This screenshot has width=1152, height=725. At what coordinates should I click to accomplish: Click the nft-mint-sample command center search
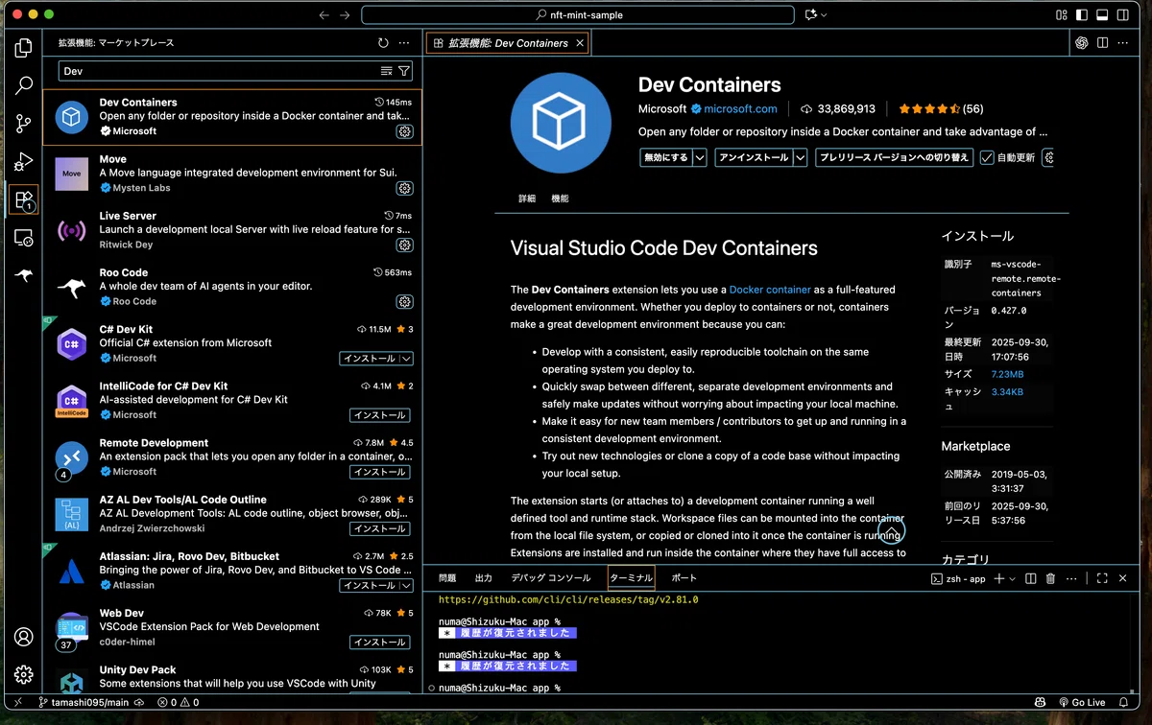point(578,14)
